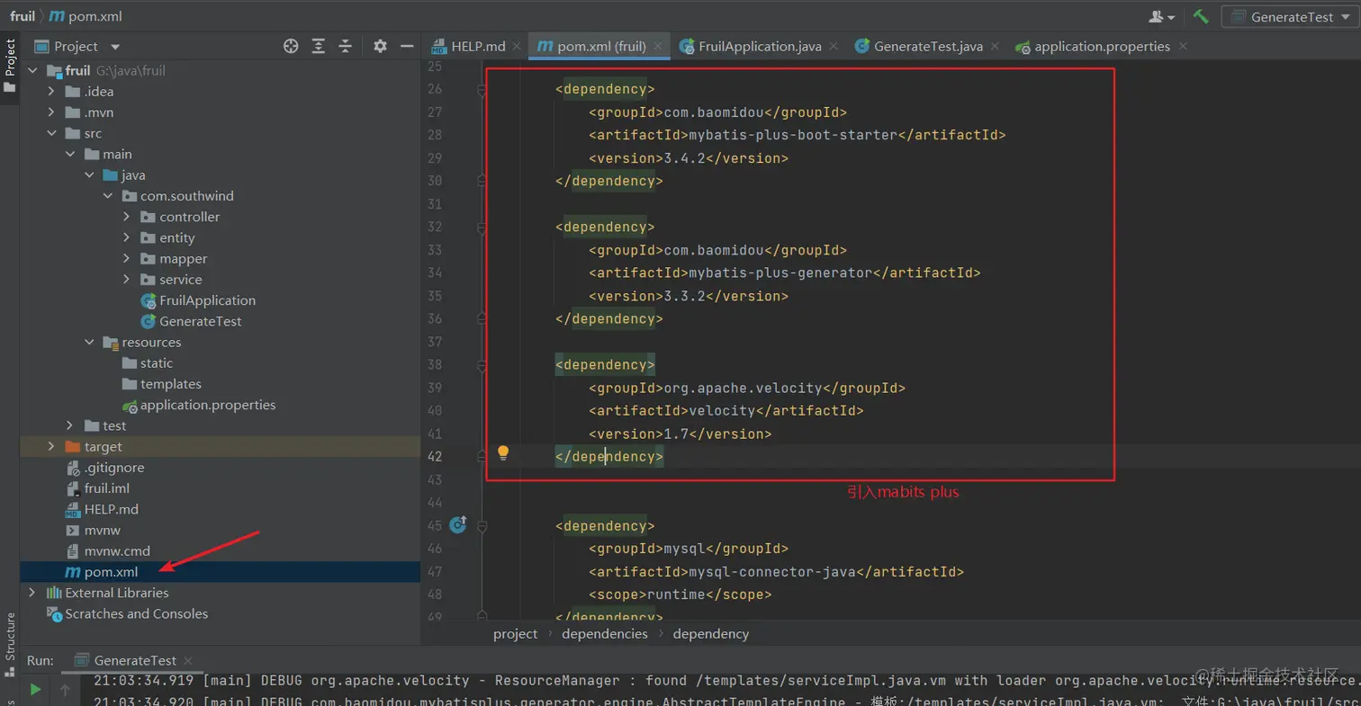Select the GenerateTest tab in Run panel
This screenshot has height=706, width=1361.
coord(135,660)
